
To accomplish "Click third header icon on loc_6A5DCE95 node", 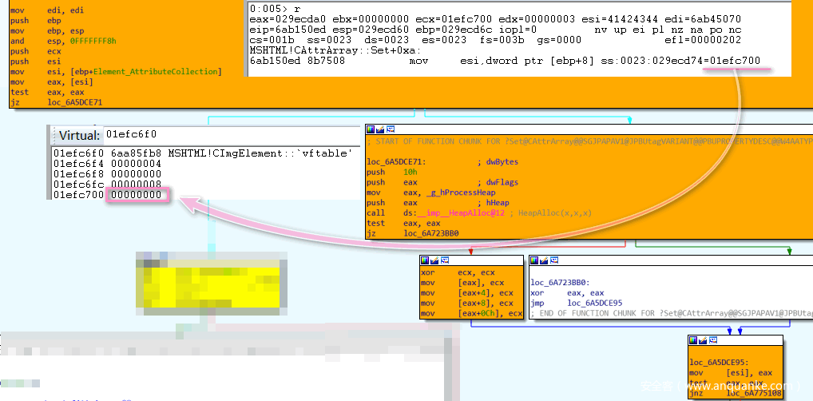I will [713, 340].
